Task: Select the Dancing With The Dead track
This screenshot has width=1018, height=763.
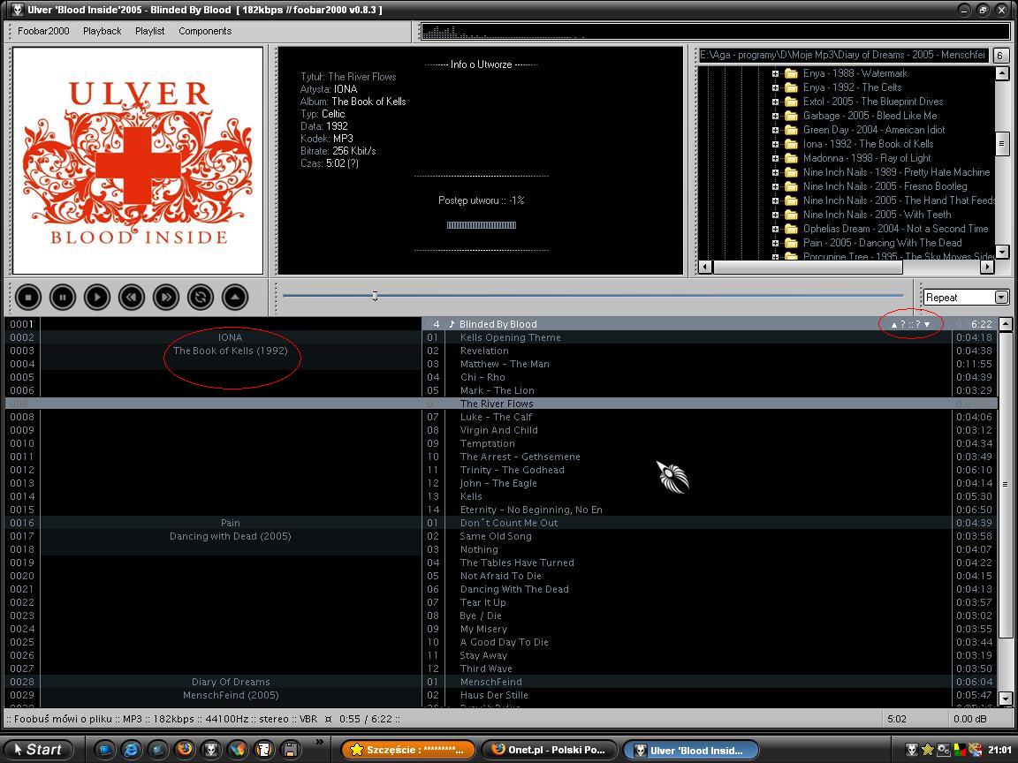Action: 514,589
